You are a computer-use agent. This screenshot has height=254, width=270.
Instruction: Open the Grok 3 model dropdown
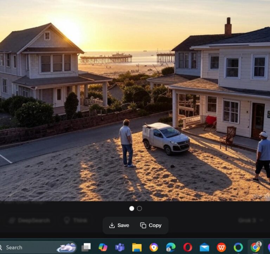click(x=251, y=220)
